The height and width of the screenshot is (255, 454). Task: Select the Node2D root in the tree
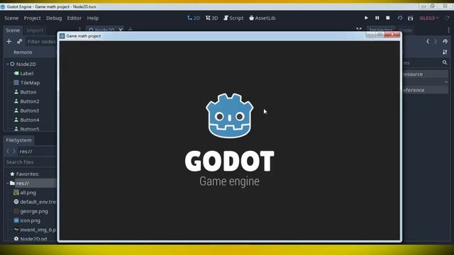pyautogui.click(x=26, y=64)
